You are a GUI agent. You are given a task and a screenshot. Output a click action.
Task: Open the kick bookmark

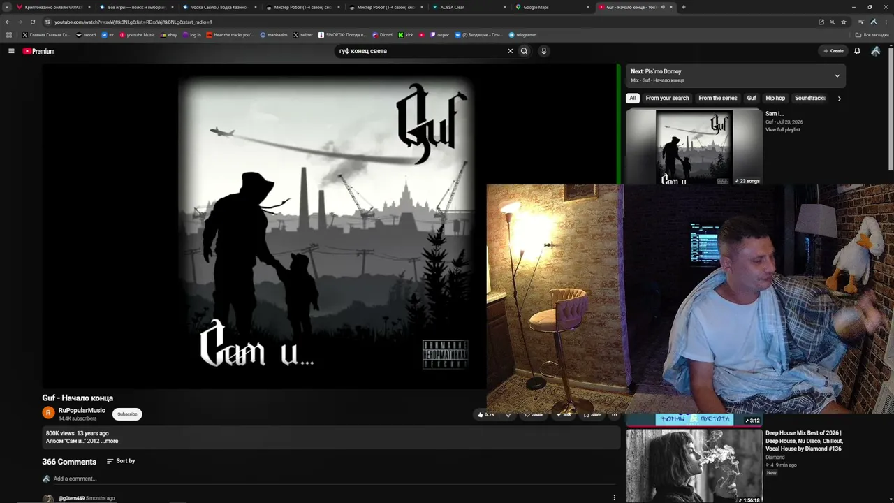(x=406, y=35)
